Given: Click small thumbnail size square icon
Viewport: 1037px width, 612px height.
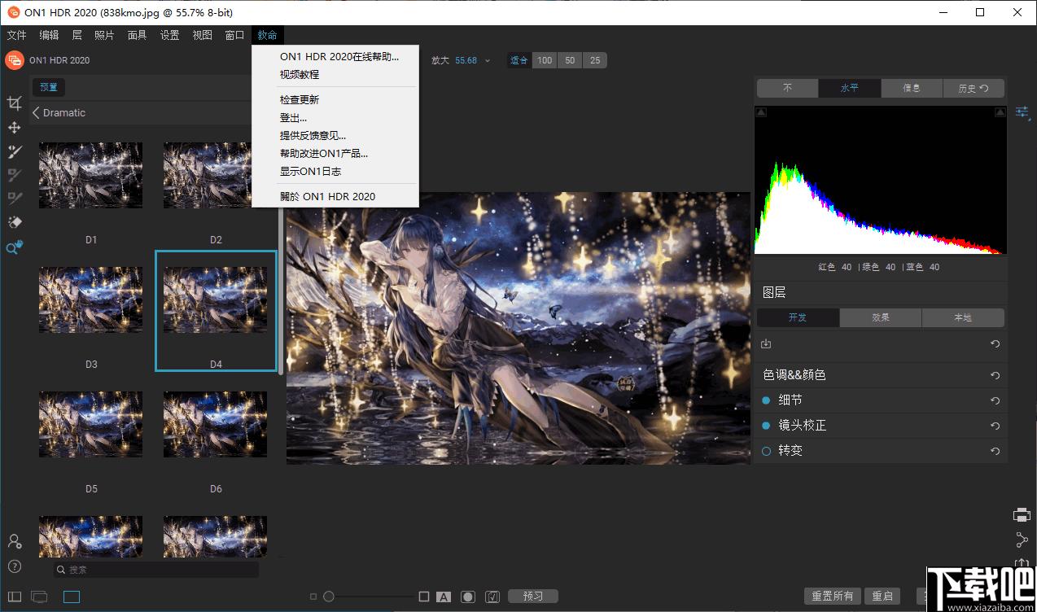Looking at the screenshot, I should 313,597.
